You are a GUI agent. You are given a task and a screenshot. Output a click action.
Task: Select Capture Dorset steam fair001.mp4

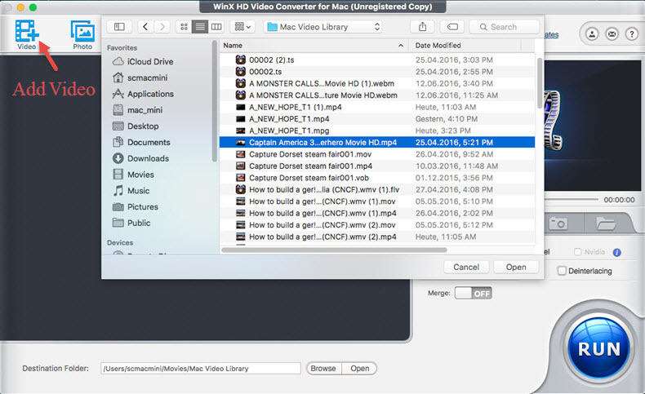coord(377,166)
